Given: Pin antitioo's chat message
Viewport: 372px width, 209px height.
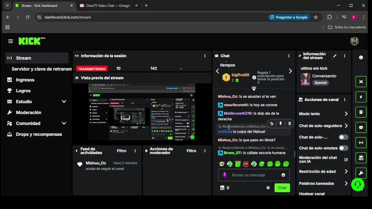Looking at the screenshot, I should coord(280,124).
